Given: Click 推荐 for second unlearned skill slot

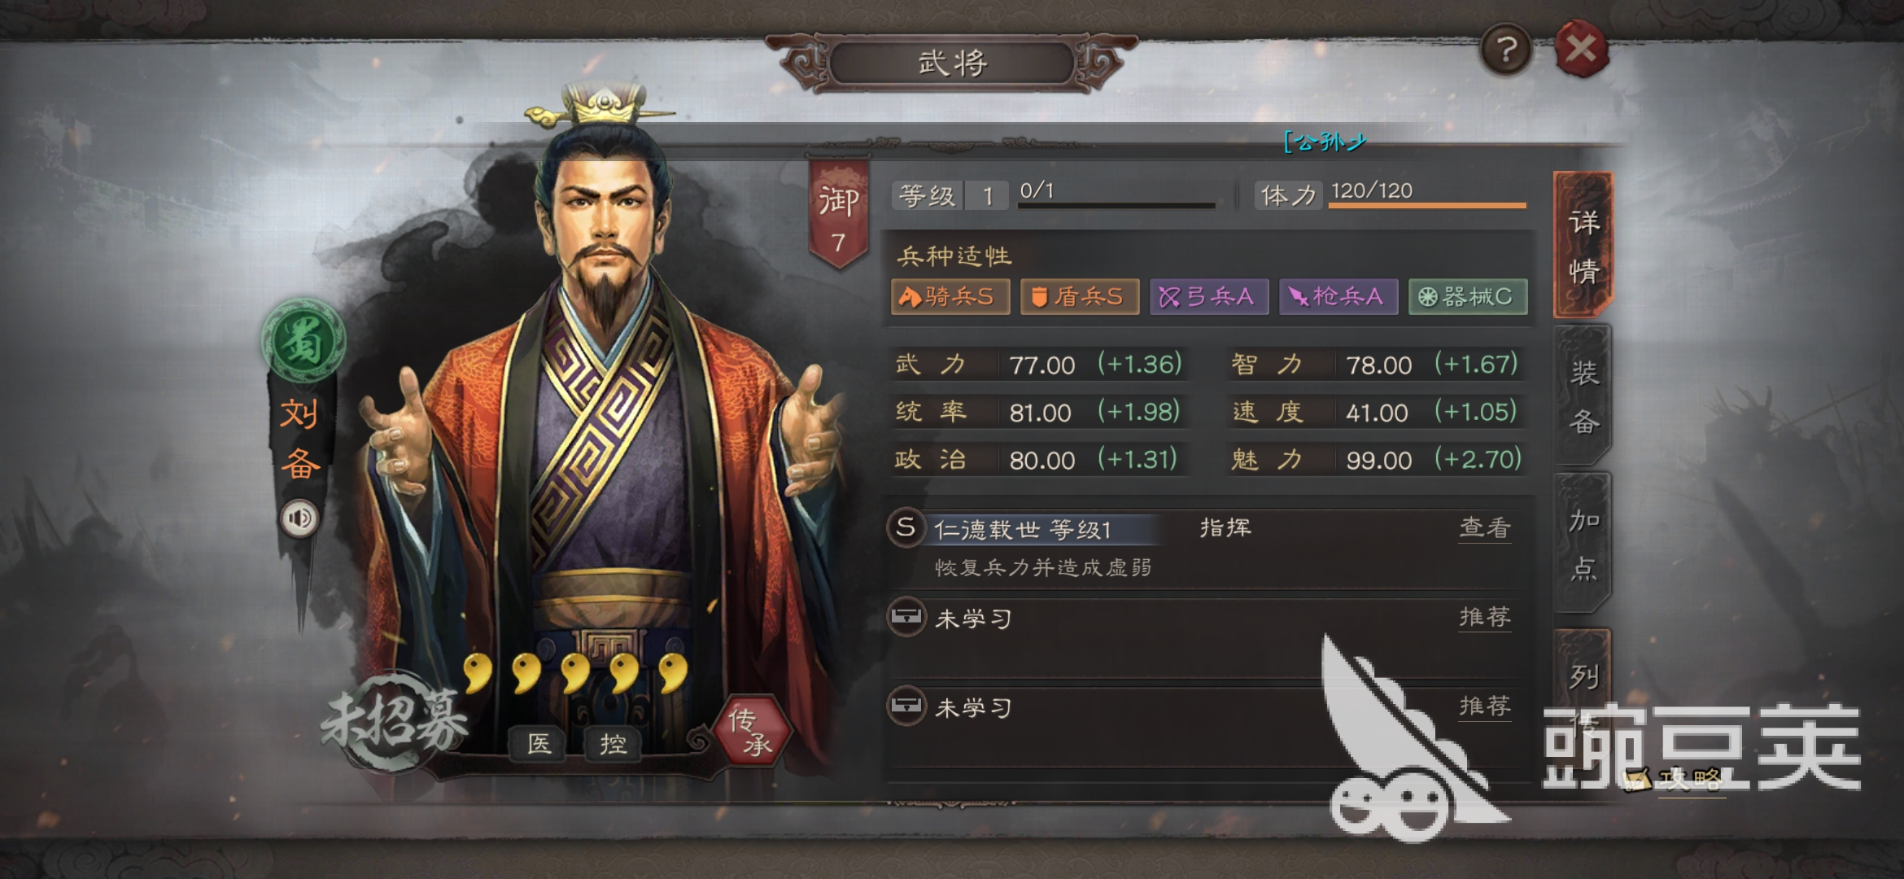Looking at the screenshot, I should pyautogui.click(x=1485, y=706).
